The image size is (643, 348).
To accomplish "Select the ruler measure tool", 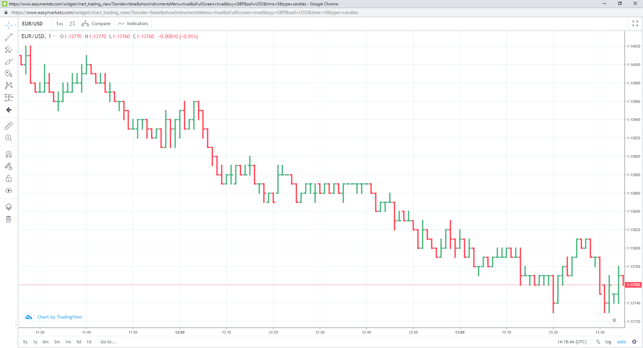I will click(x=9, y=126).
